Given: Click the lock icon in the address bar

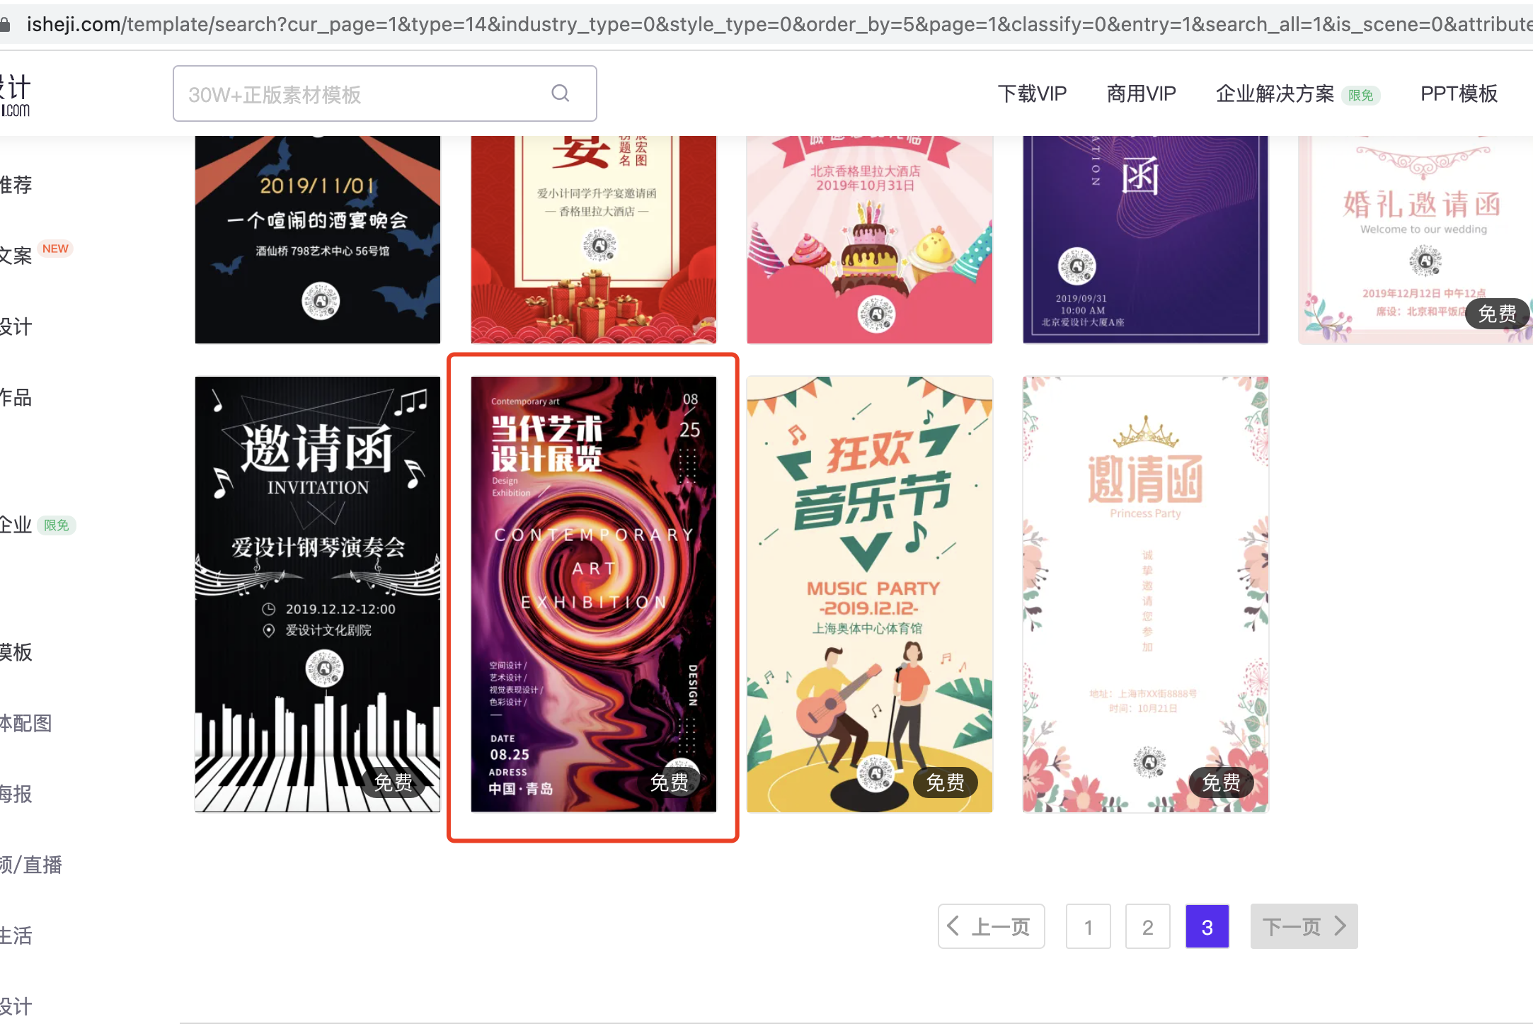Looking at the screenshot, I should click(5, 25).
